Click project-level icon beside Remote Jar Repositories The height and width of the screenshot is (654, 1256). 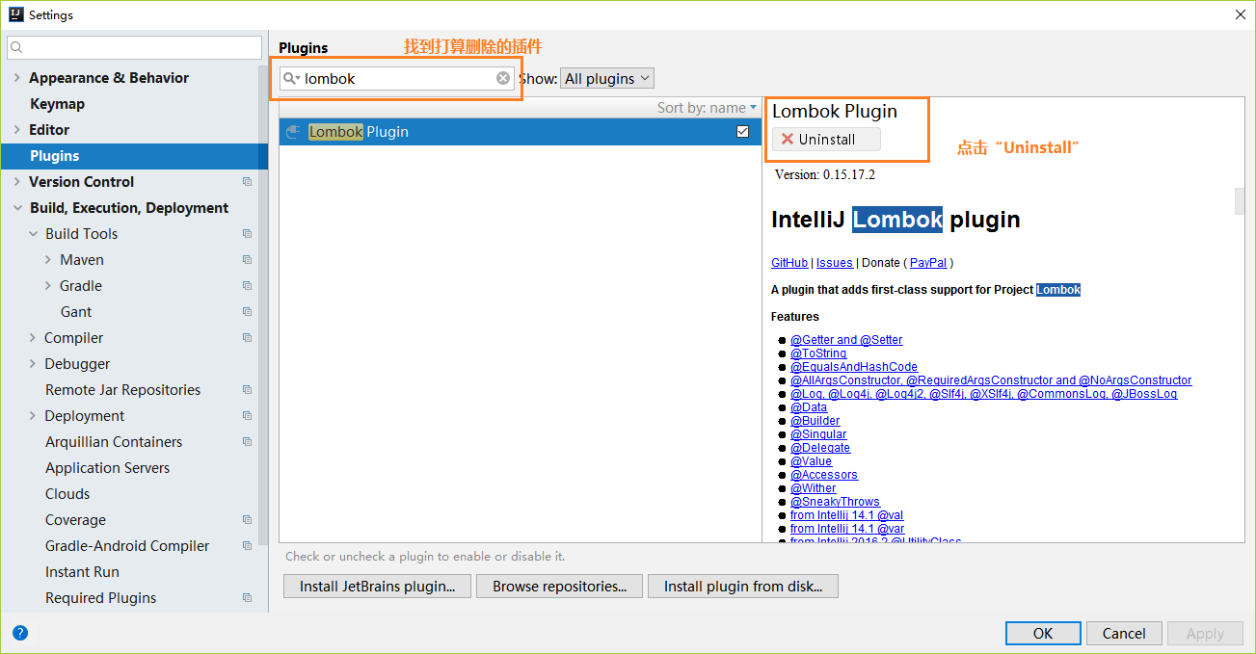point(248,390)
